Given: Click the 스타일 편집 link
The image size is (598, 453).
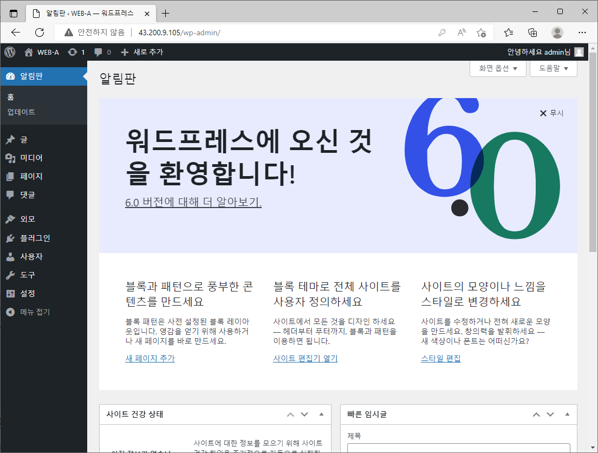Looking at the screenshot, I should click(440, 358).
